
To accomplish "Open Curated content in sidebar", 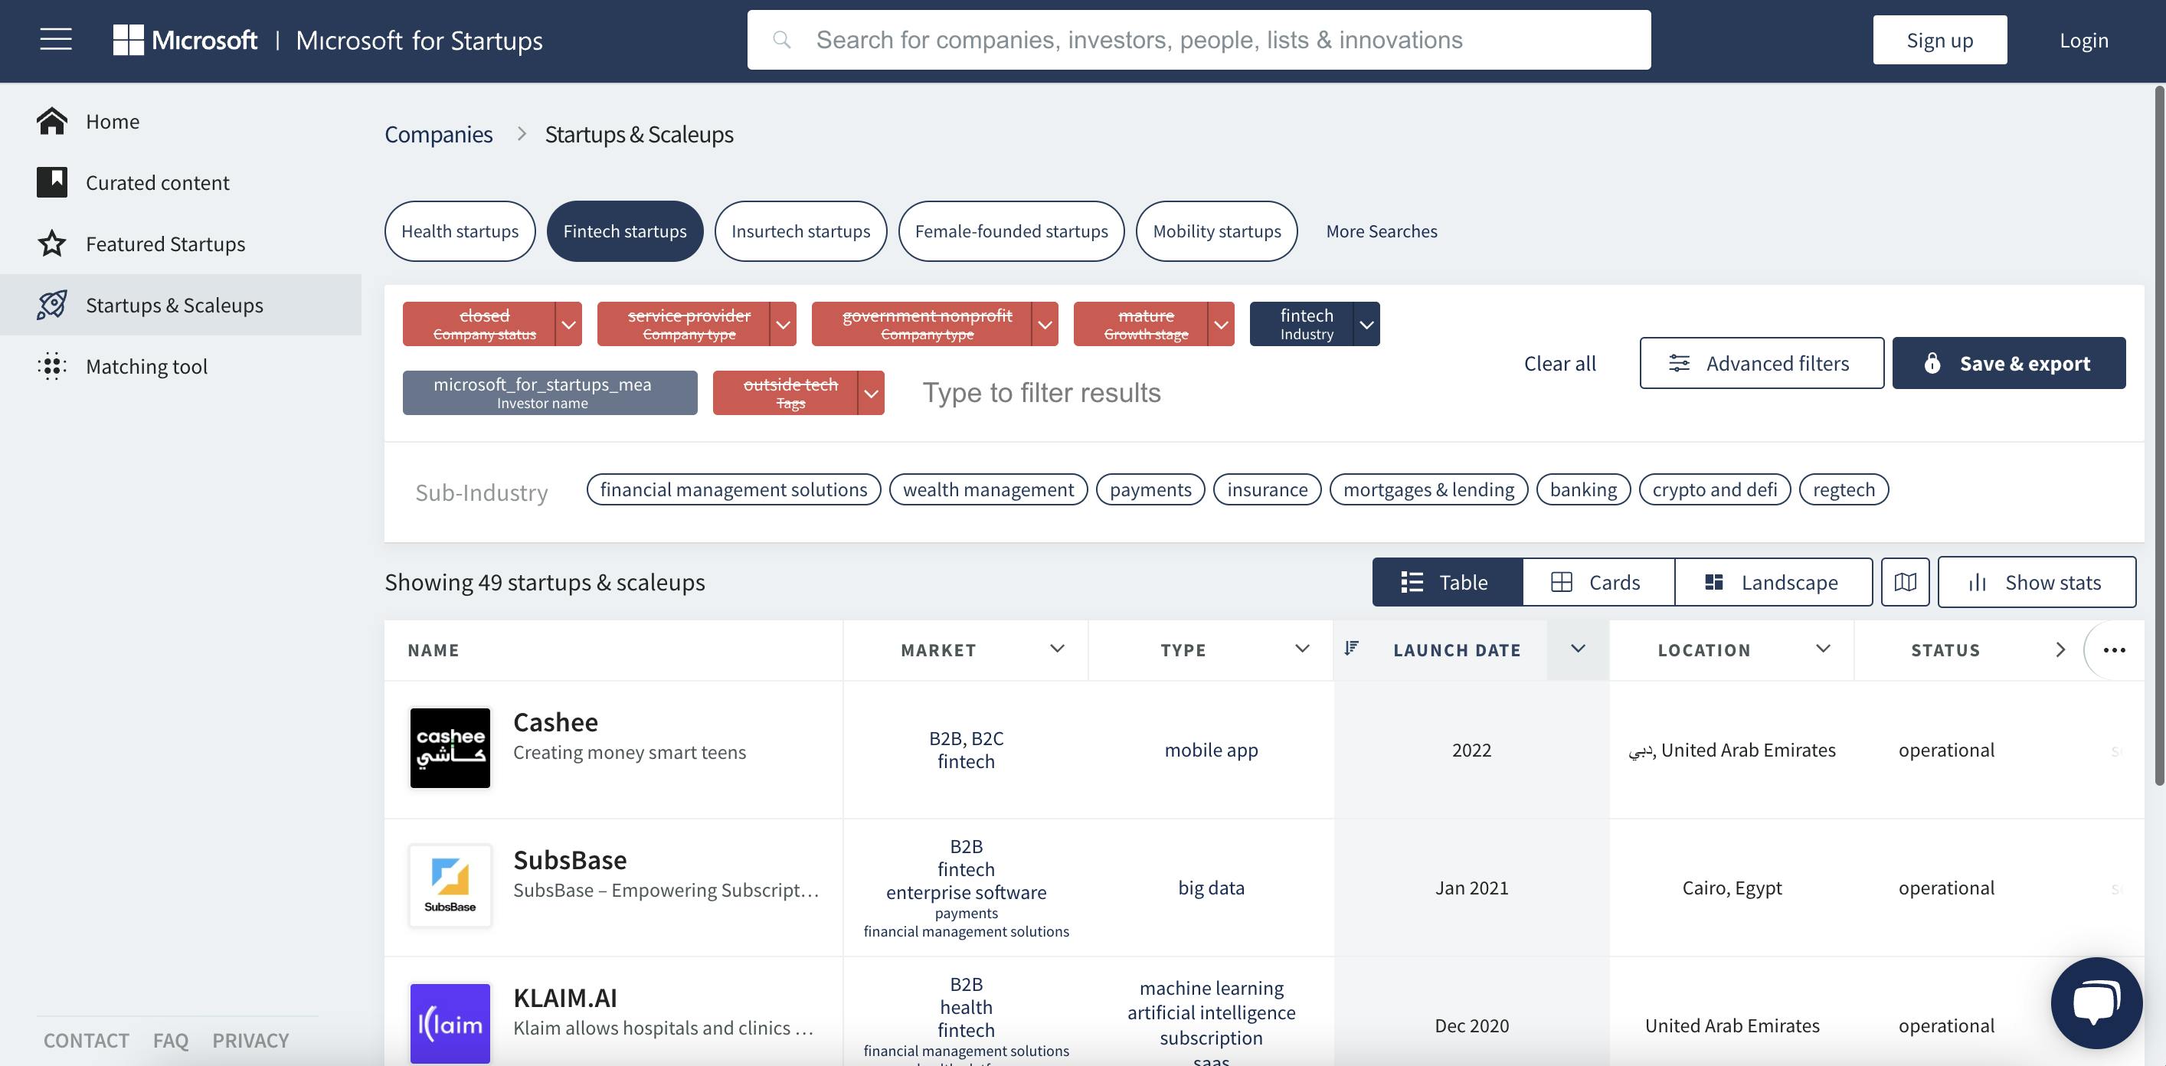I will pyautogui.click(x=181, y=182).
